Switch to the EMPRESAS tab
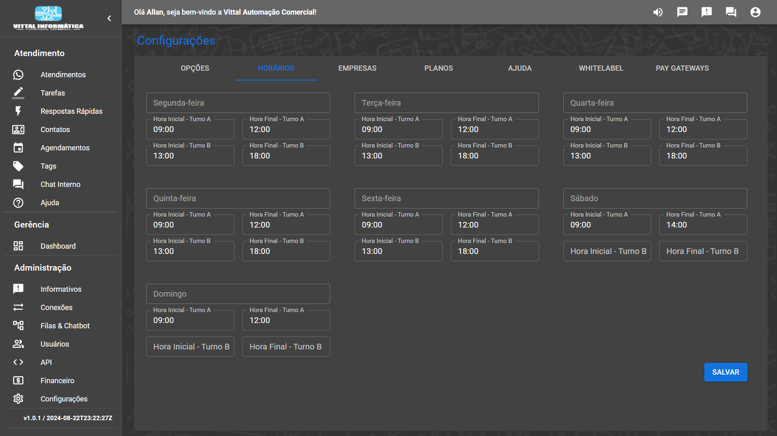Viewport: 777px width, 436px height. [x=357, y=68]
